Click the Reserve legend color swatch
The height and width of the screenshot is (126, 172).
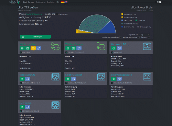[122, 27]
